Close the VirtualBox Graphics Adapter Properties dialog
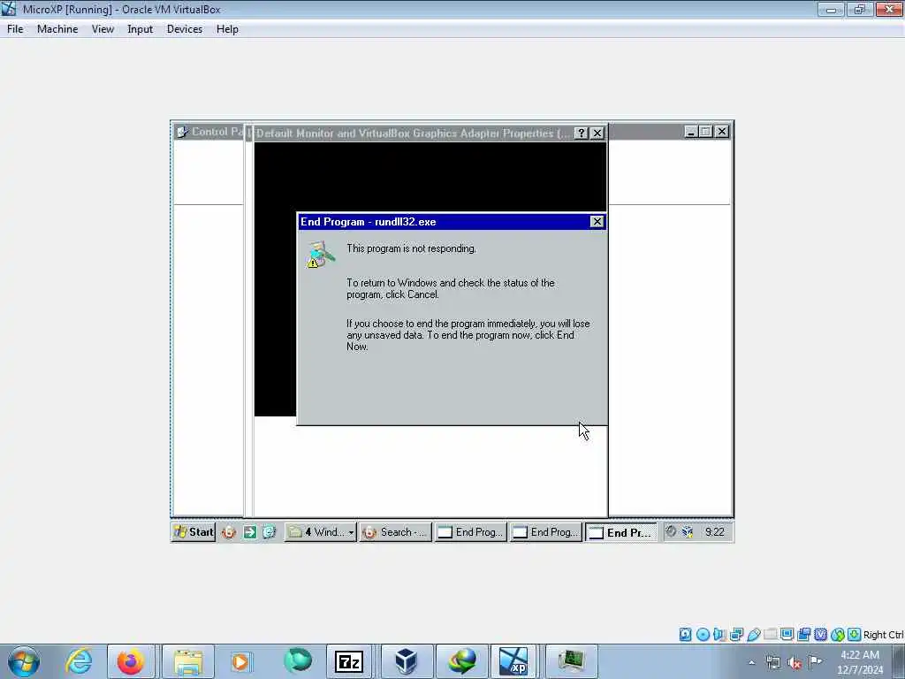905x679 pixels. [x=597, y=133]
